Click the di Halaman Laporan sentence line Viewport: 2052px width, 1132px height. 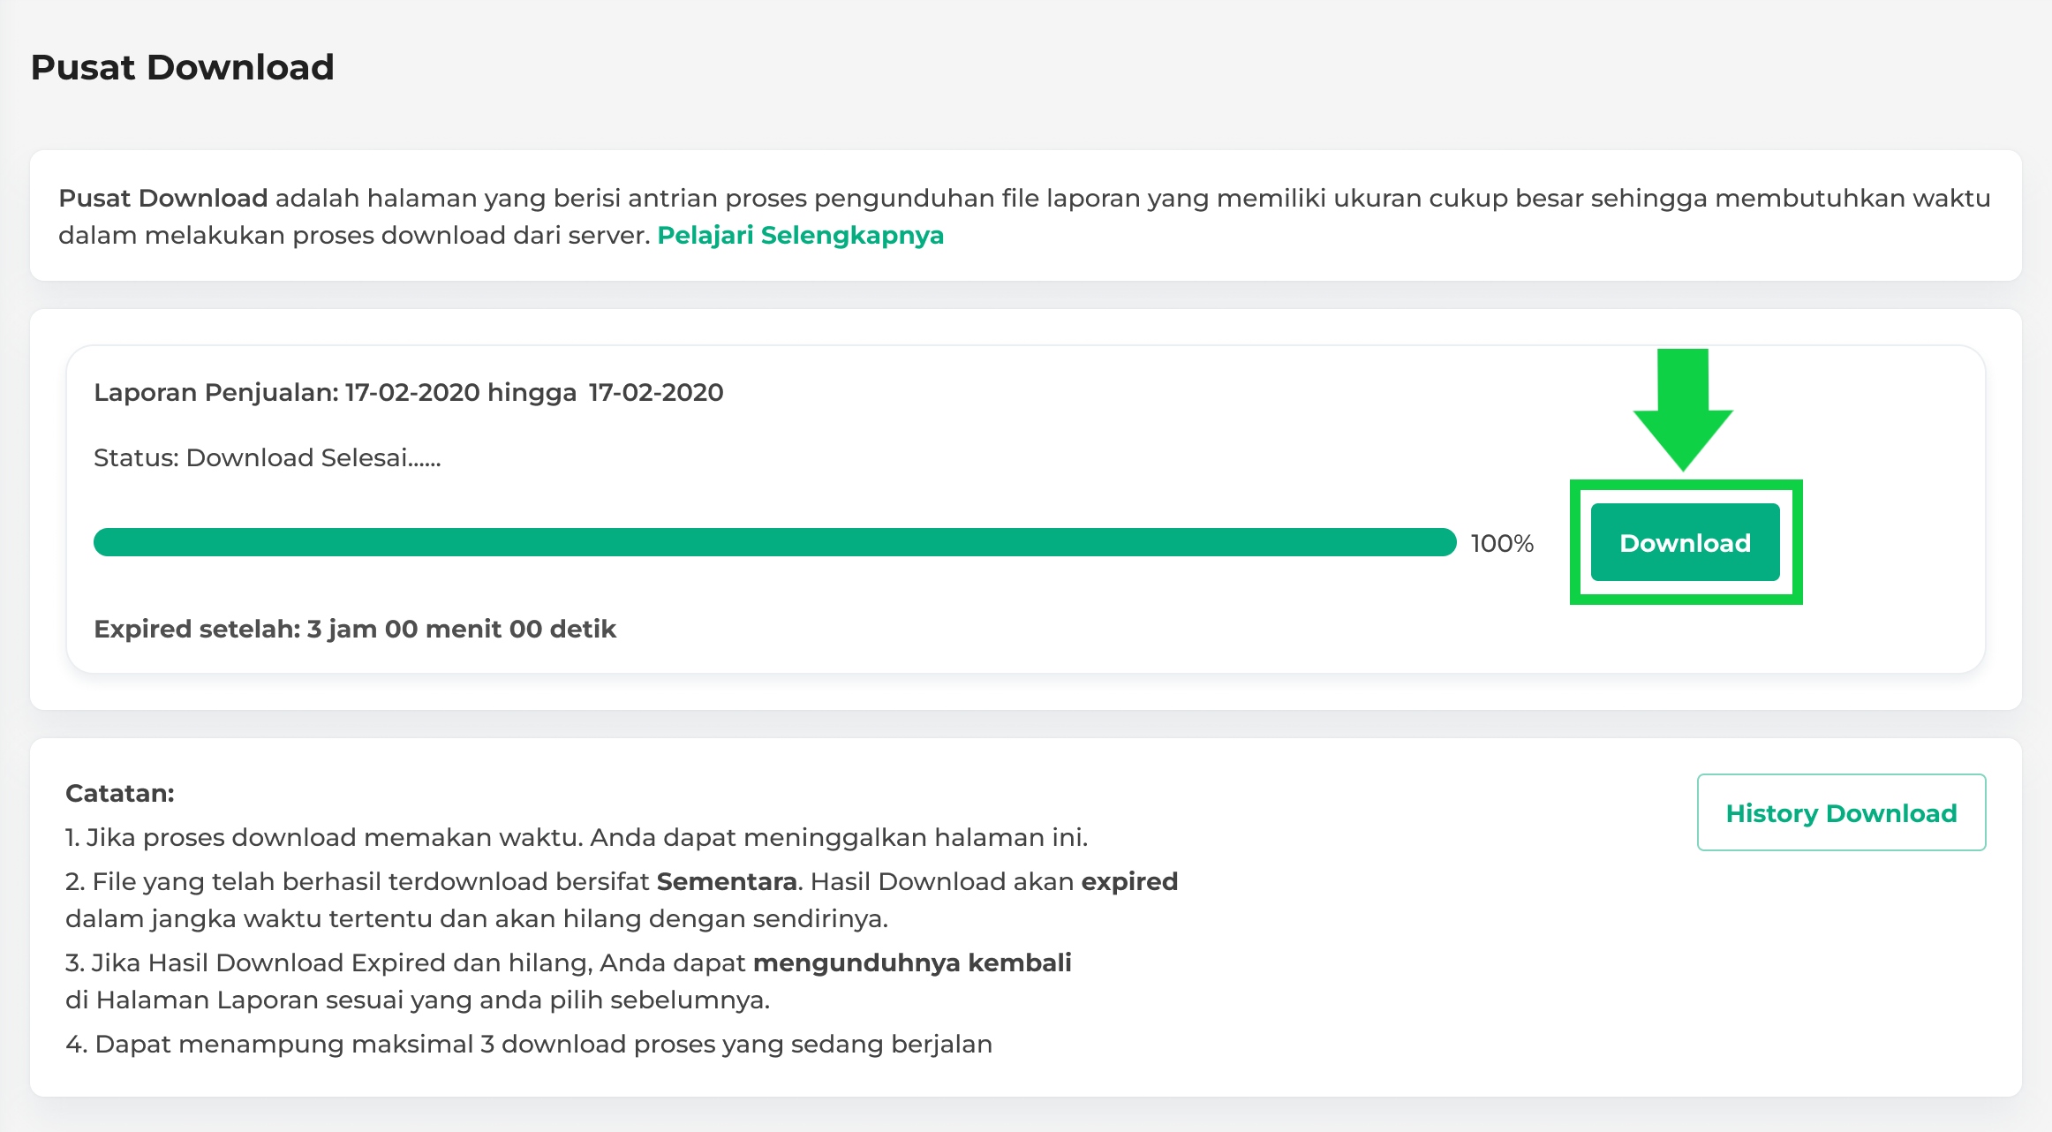tap(417, 1000)
